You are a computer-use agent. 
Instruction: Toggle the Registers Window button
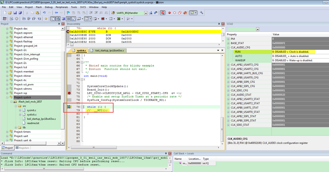pos(69,19)
